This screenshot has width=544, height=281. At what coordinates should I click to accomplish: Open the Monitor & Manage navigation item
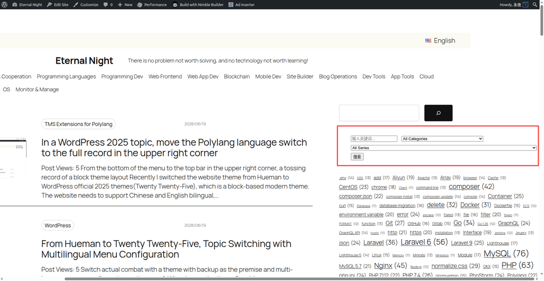coord(37,89)
